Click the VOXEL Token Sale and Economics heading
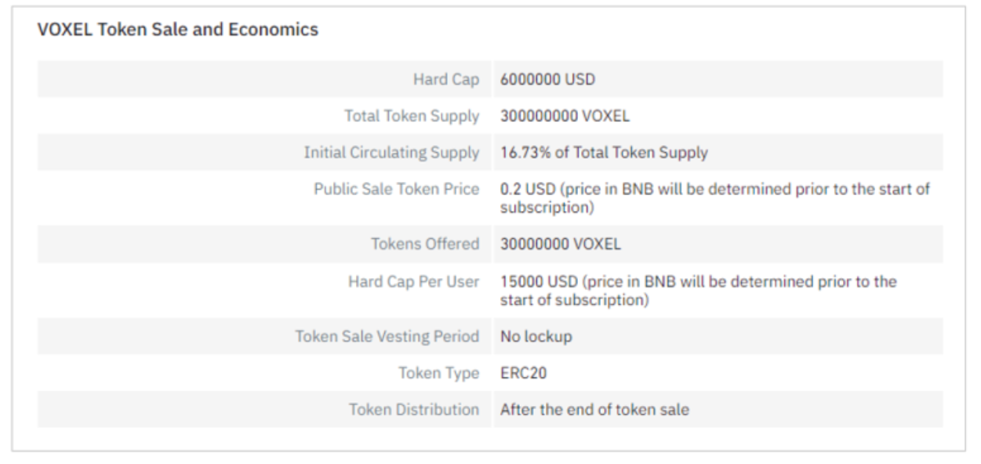 coord(177,31)
